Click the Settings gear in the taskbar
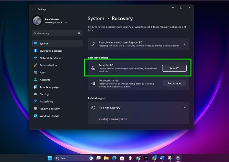 178,158
